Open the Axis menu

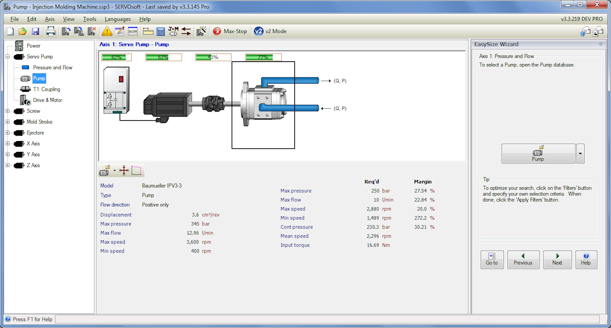50,19
